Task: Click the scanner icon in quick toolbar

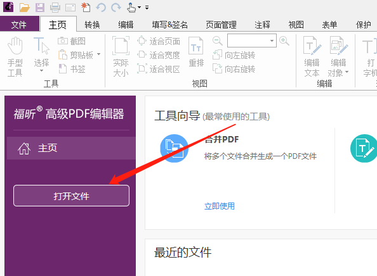Action: tap(70, 8)
